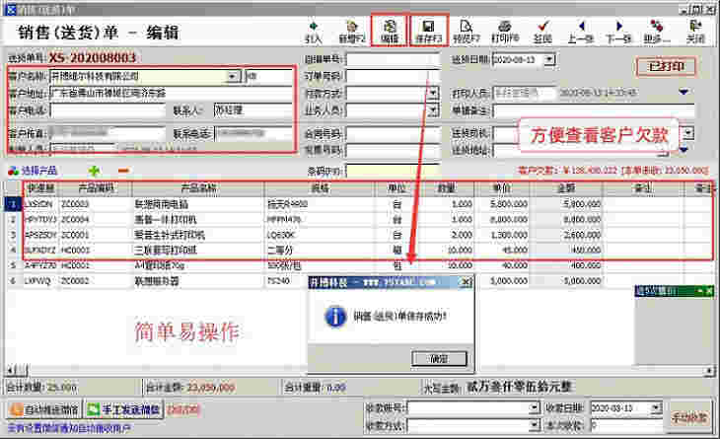Click the 手动收款 button

[x=688, y=417]
